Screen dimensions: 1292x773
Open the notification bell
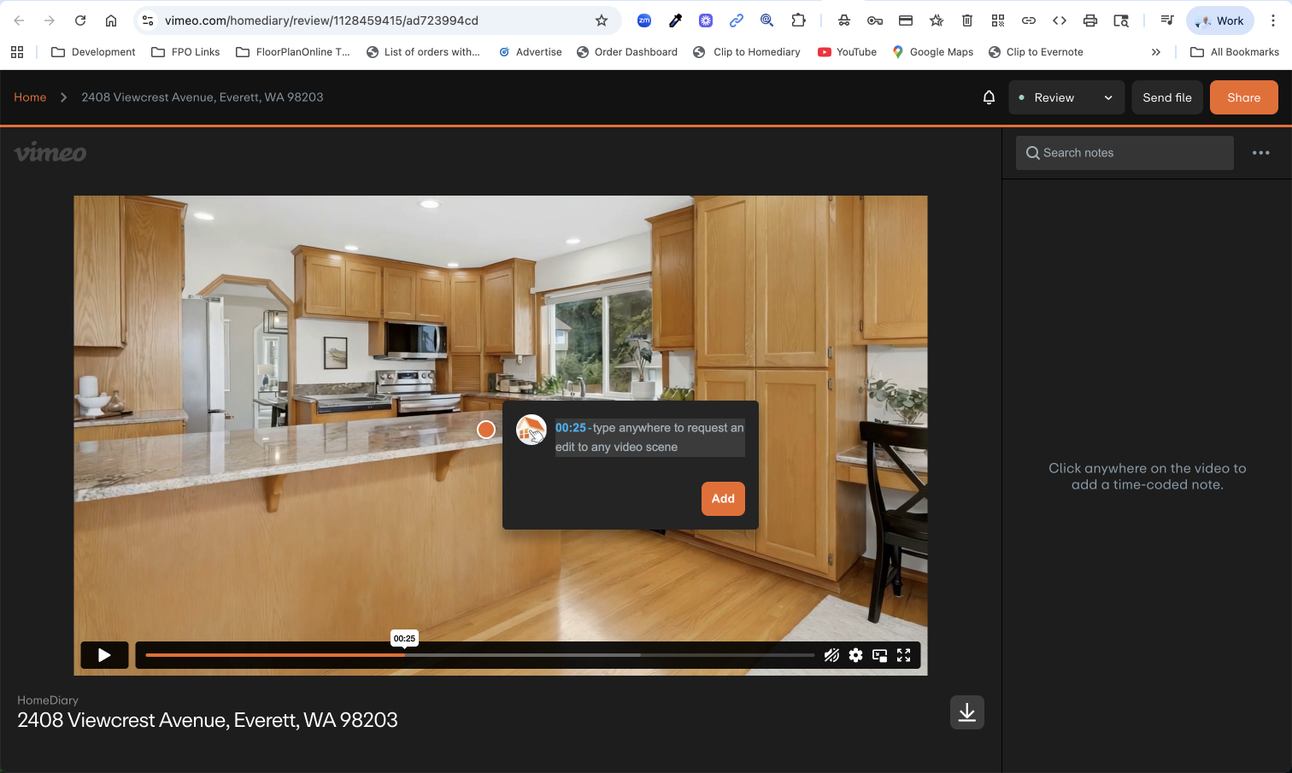pos(989,97)
